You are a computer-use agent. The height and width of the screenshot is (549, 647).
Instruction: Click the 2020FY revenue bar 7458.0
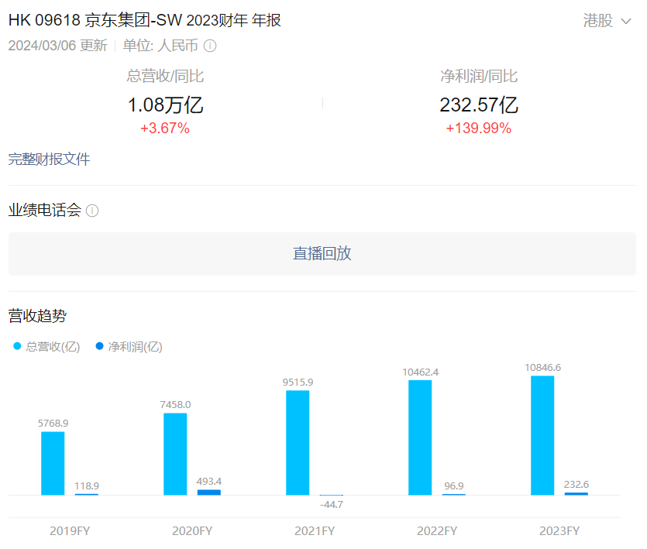click(175, 454)
